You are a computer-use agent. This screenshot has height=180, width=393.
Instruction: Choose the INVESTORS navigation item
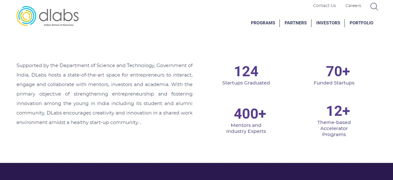(328, 23)
